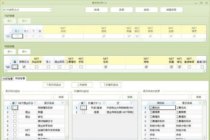210x140 pixels.
Task: Toggle the NET名称 checkbox in 明細階層 grid
Action: pos(106,67)
